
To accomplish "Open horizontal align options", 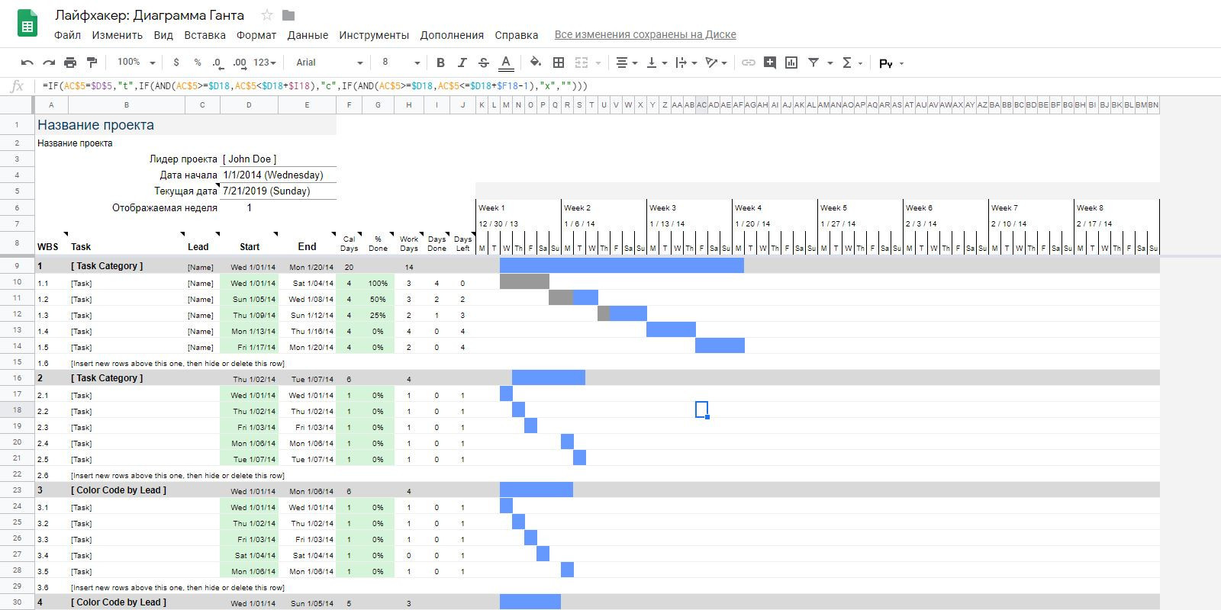I will 627,63.
